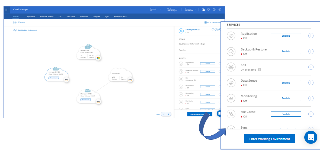Select the Sfrtmejan190122 working environment cloud
The image size is (326, 156).
89,96
